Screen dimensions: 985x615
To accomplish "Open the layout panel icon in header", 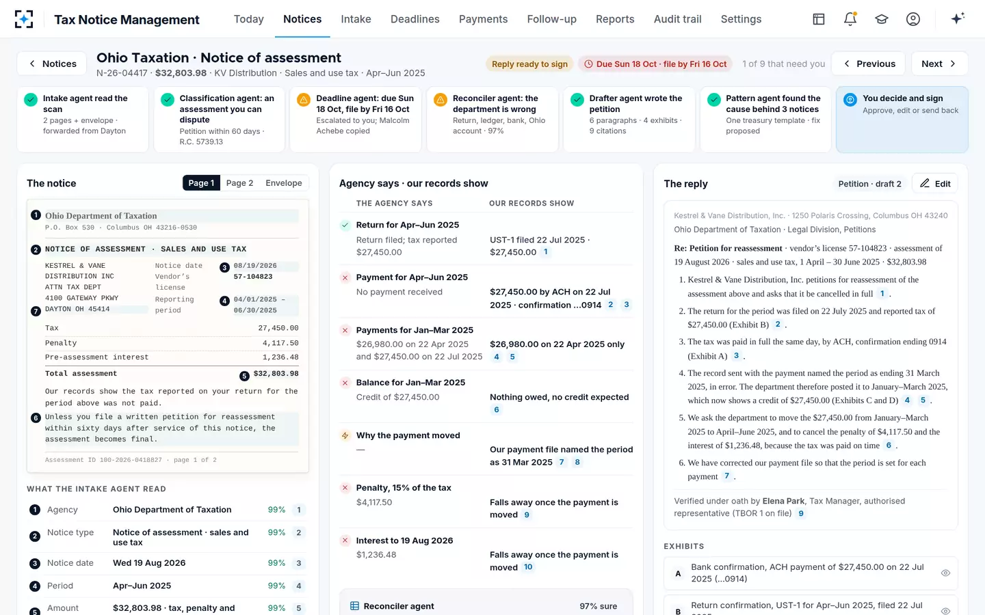I will coord(819,19).
